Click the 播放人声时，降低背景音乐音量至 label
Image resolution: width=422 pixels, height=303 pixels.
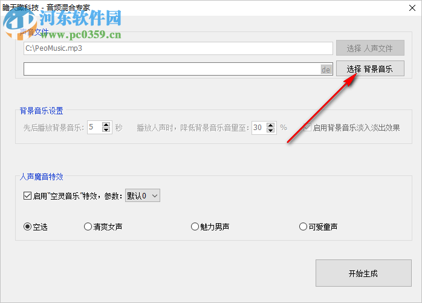(x=193, y=128)
